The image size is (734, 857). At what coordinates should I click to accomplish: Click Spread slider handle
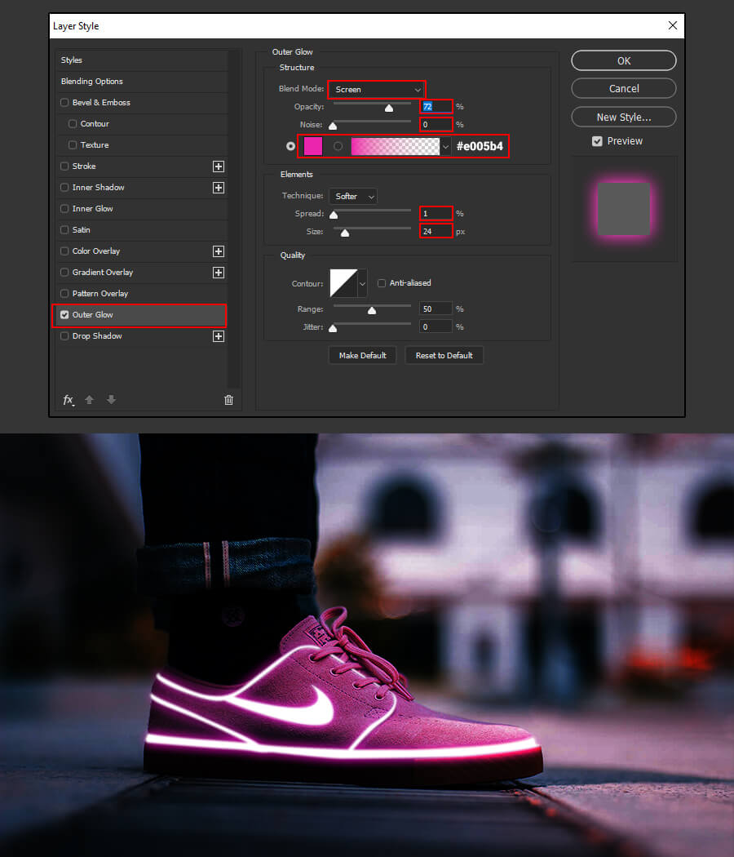[x=334, y=215]
